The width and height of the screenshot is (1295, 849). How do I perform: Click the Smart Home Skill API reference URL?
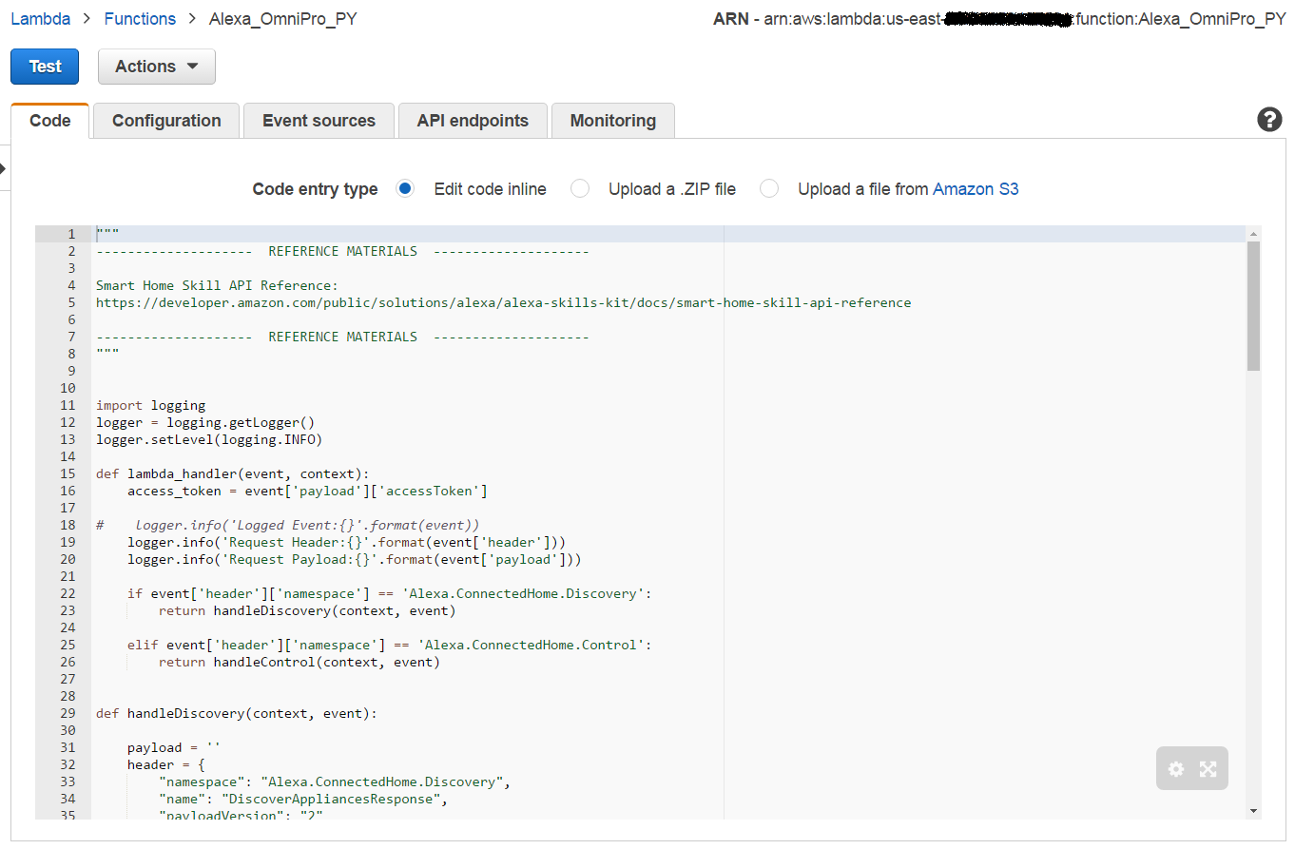click(x=503, y=302)
